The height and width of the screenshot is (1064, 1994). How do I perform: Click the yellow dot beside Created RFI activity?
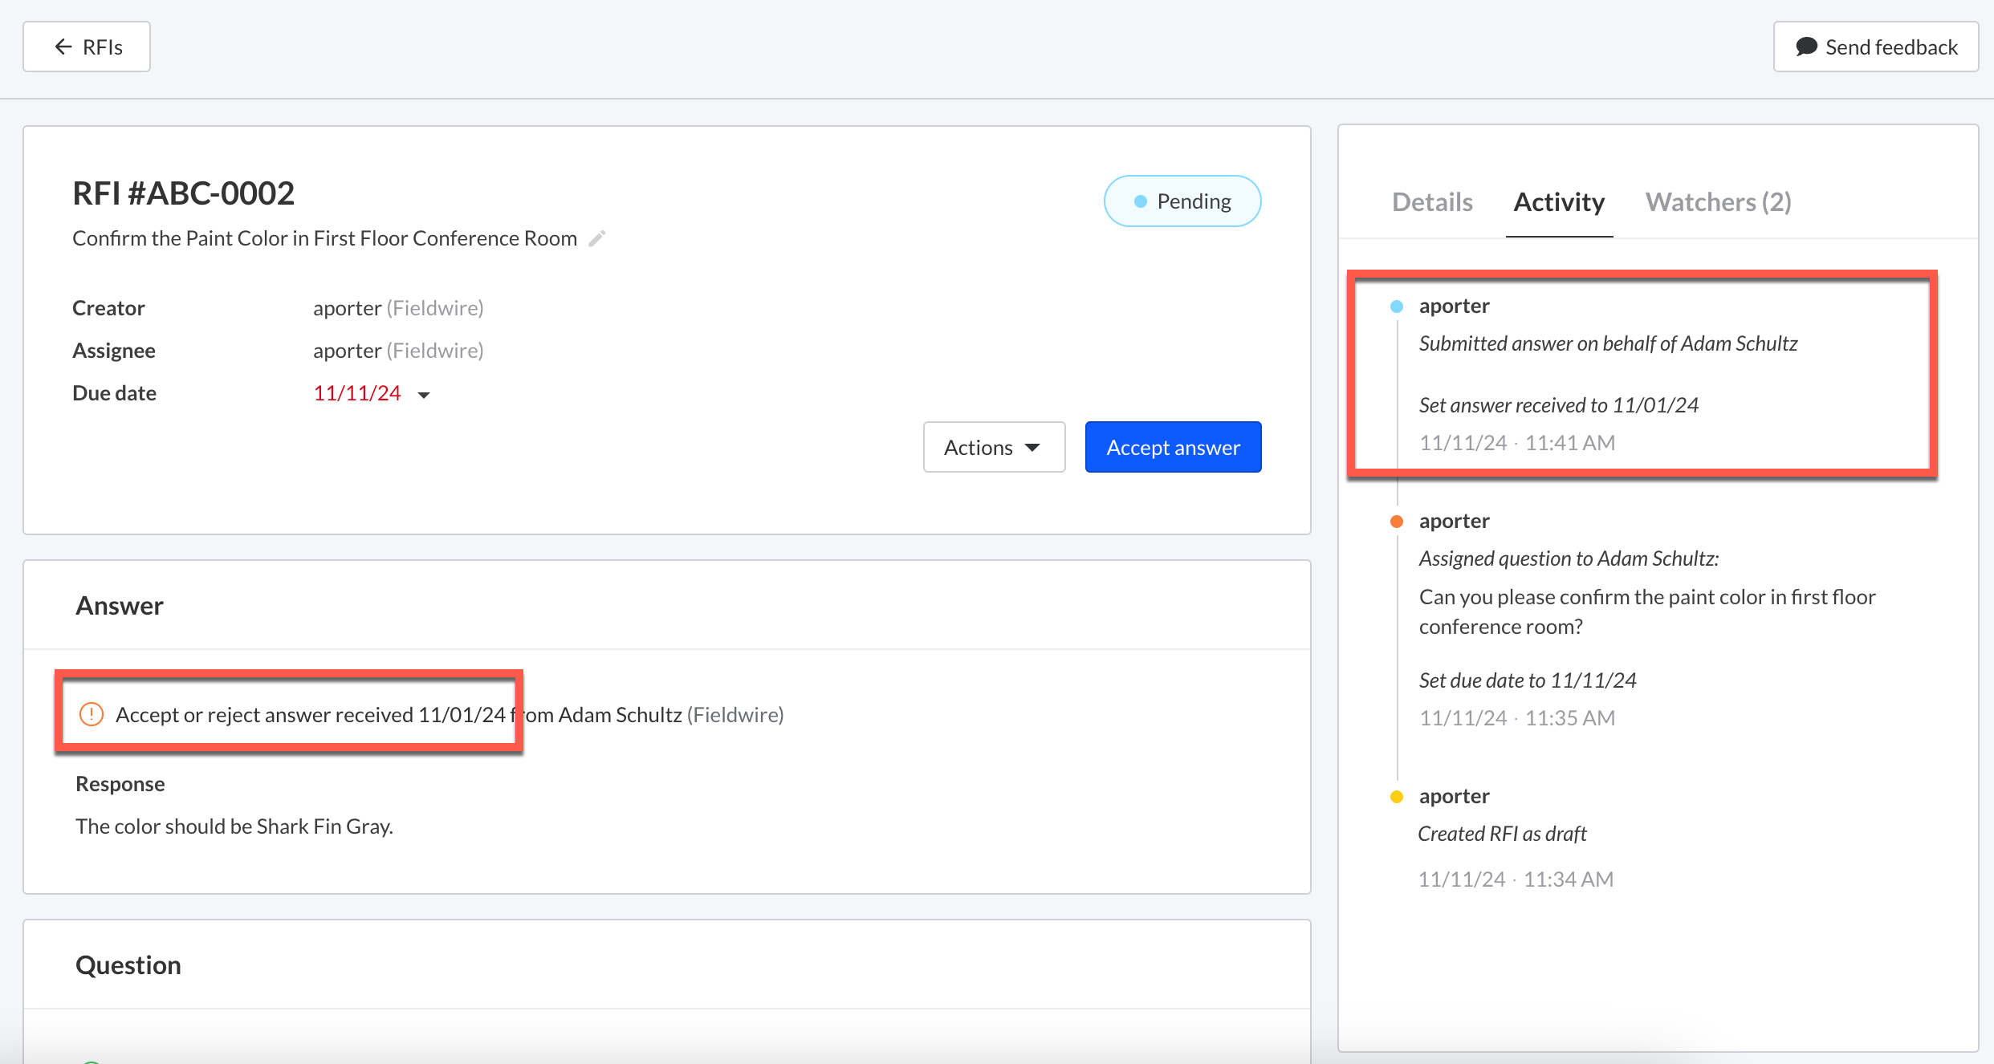[x=1397, y=797]
